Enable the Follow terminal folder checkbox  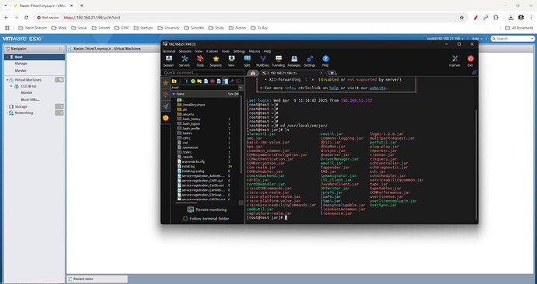[x=185, y=219]
